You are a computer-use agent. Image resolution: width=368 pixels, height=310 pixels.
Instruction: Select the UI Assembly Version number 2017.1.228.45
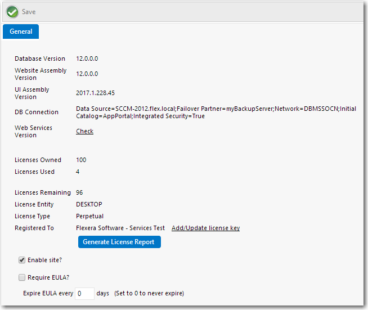tap(95, 93)
